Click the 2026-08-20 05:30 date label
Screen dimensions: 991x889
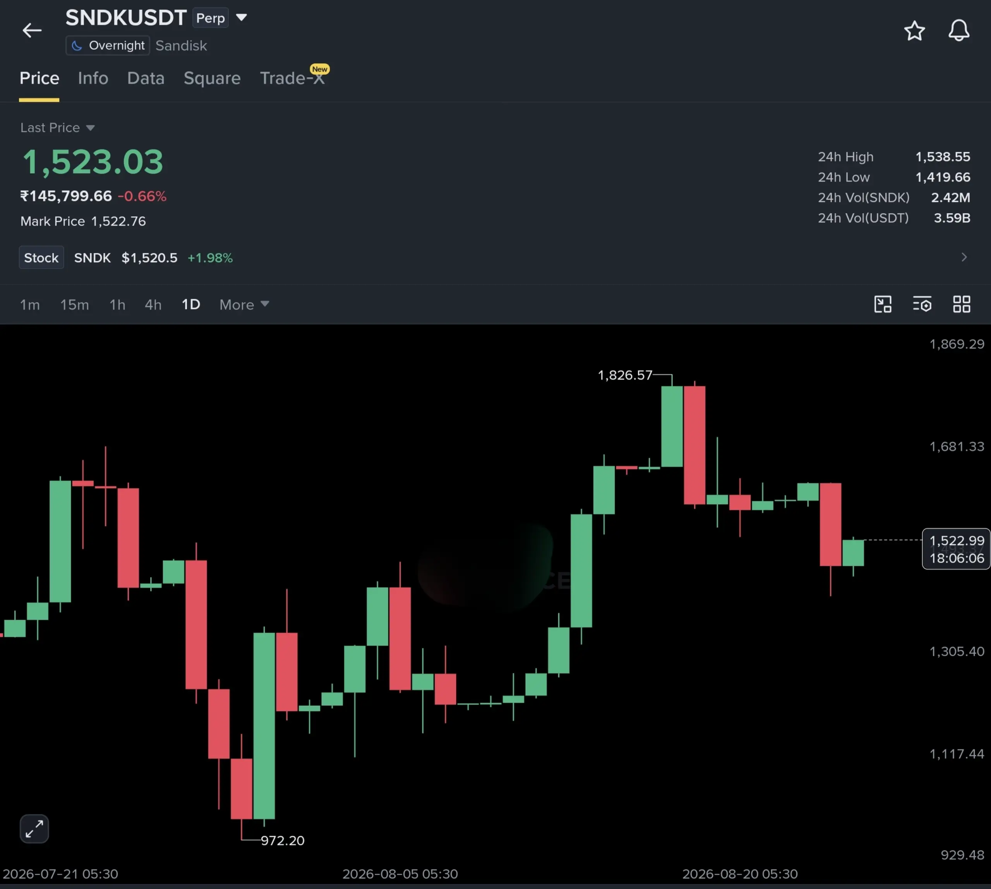[740, 874]
